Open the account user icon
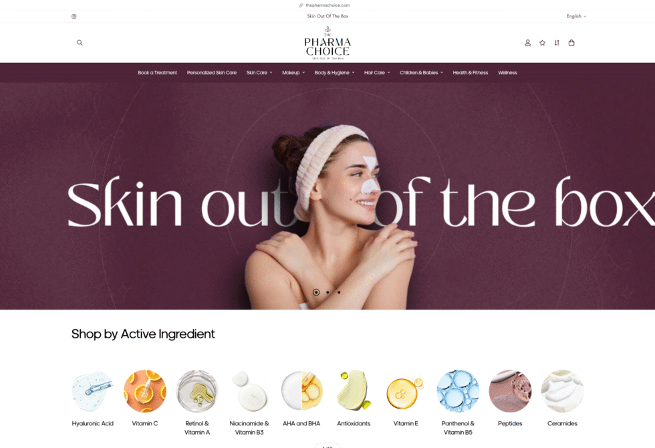Image resolution: width=655 pixels, height=448 pixels. tap(527, 43)
